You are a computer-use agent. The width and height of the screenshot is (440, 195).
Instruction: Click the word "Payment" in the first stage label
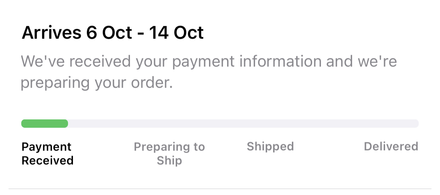[x=46, y=146]
